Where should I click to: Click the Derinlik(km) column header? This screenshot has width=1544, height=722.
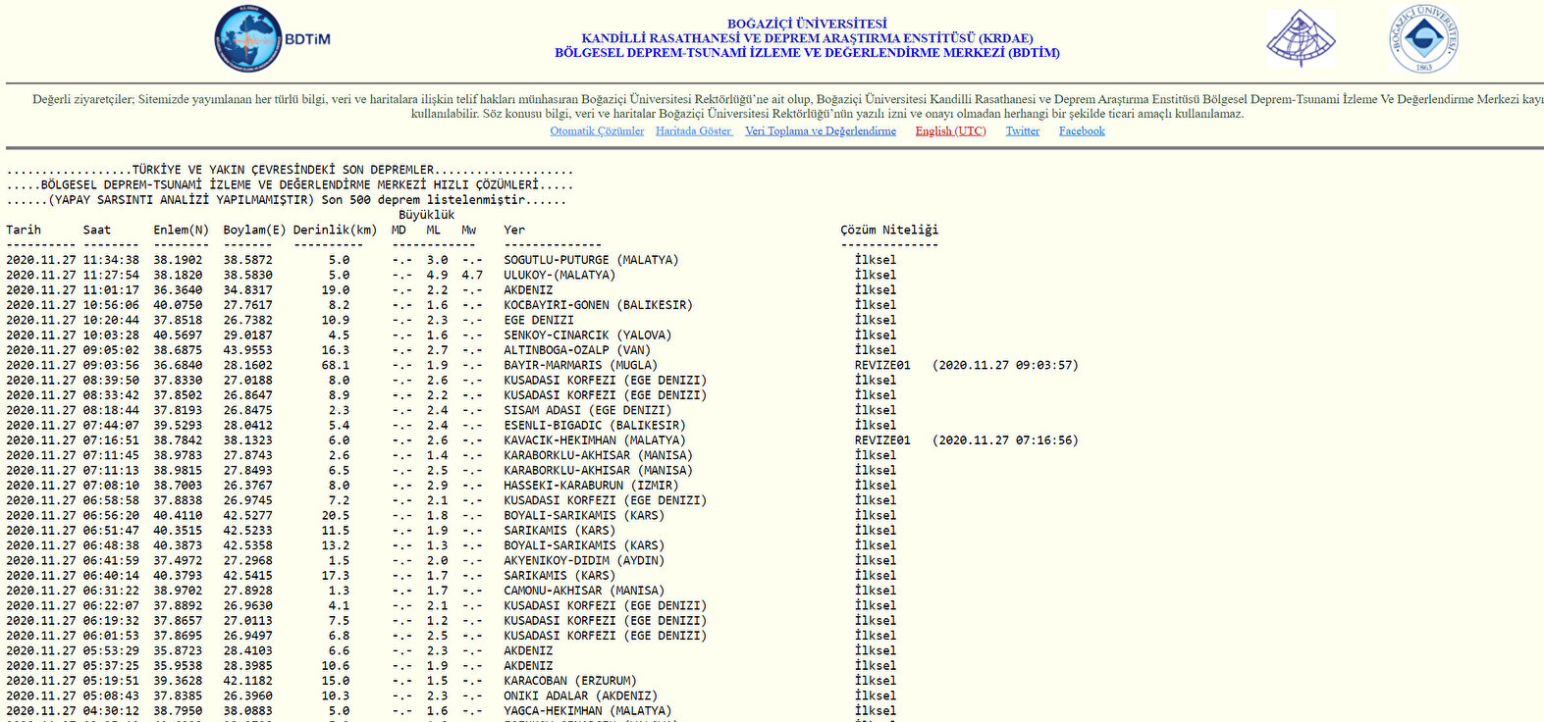pos(335,231)
